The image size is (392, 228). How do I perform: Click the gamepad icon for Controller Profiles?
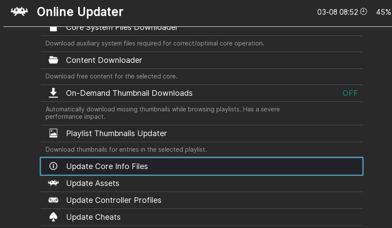(53, 200)
